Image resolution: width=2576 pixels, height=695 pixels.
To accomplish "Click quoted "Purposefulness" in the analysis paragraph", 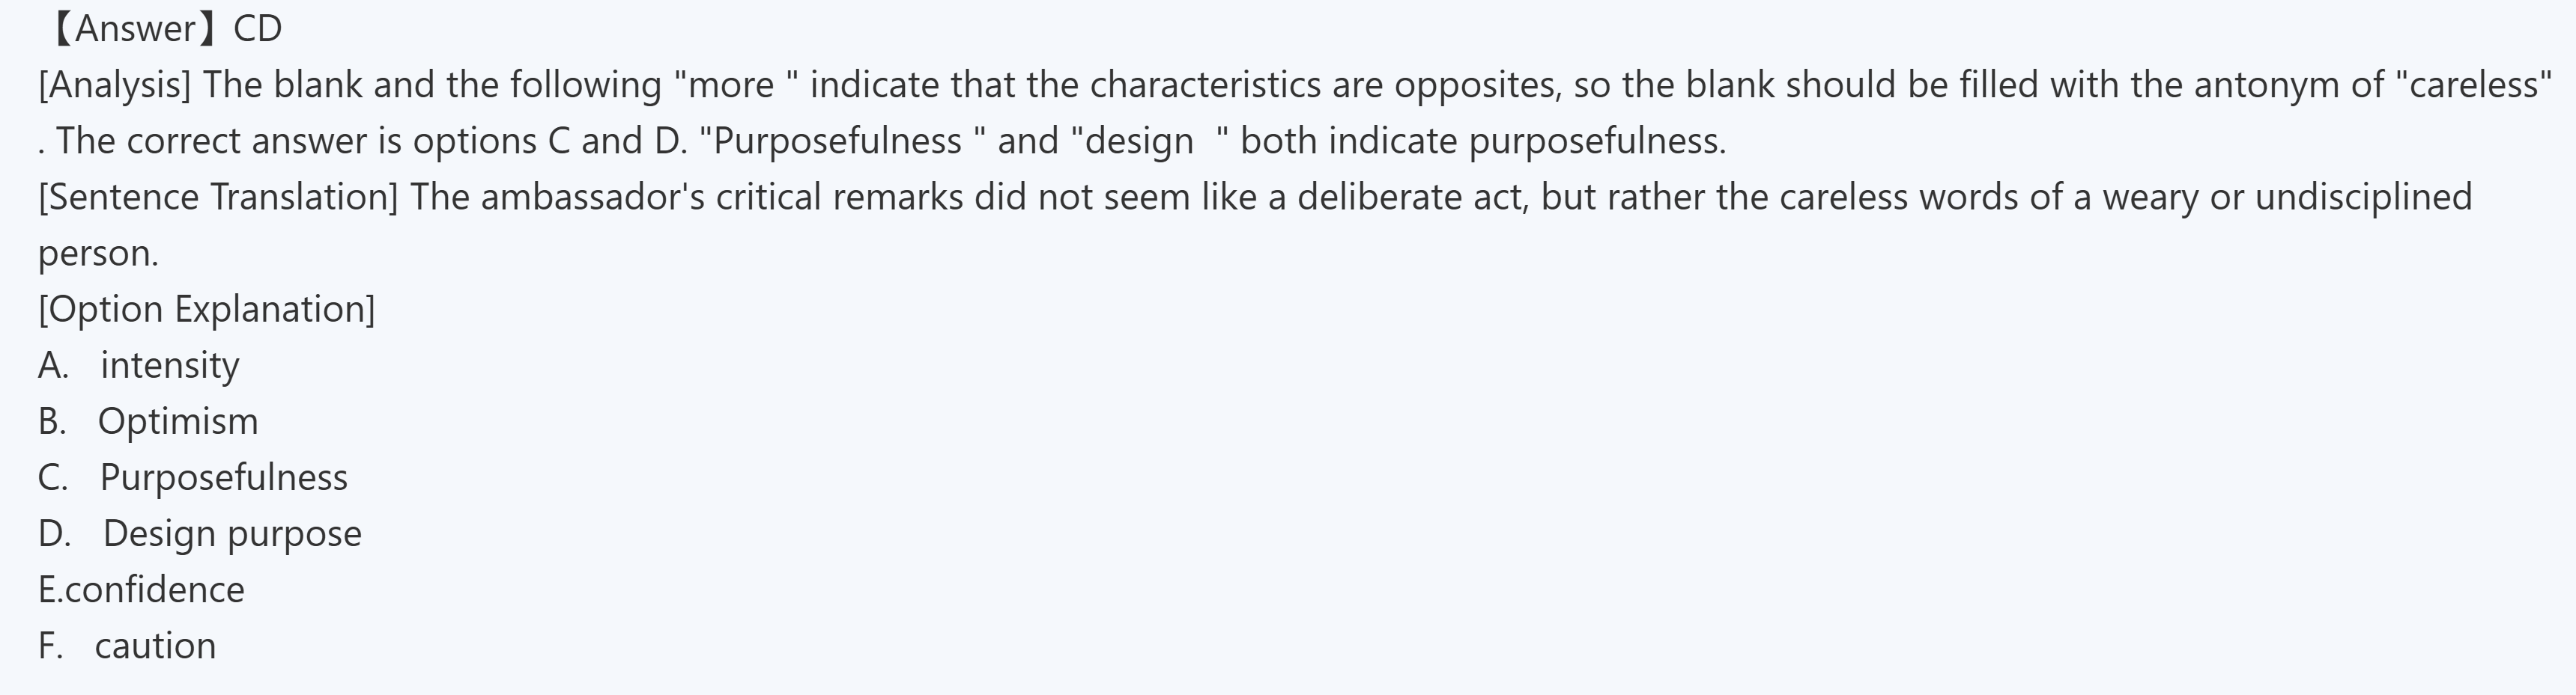I will click(843, 141).
